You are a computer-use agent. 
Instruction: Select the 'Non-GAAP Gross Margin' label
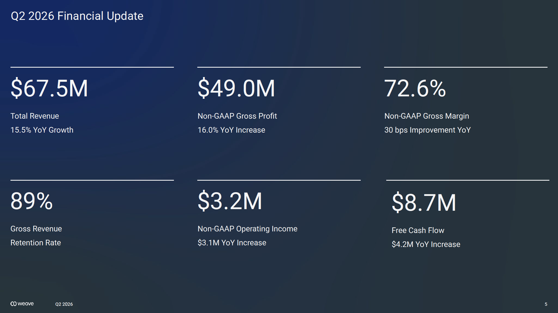coord(427,116)
